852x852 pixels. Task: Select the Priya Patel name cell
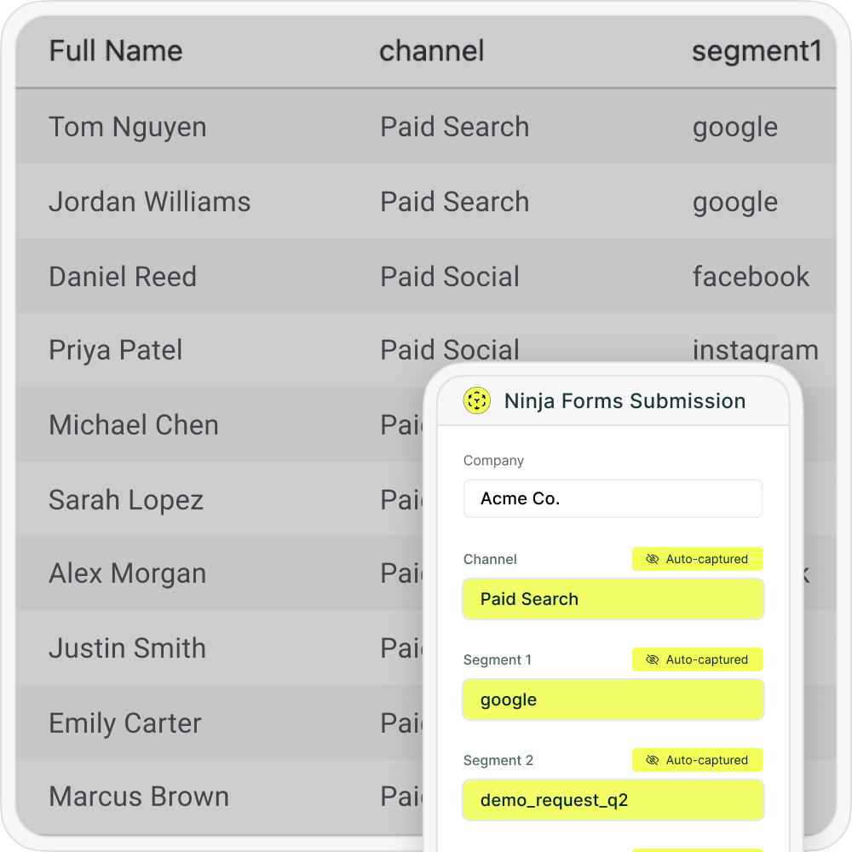coord(115,350)
